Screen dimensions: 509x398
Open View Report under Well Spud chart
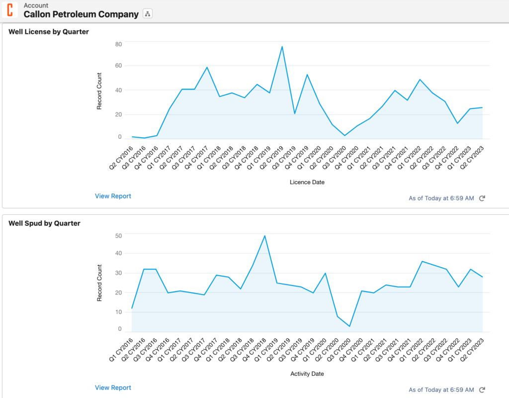click(x=113, y=388)
